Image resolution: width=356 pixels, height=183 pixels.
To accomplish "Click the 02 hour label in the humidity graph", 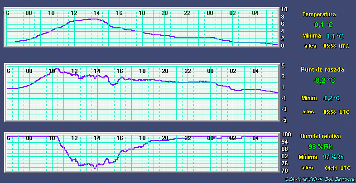I will (x=233, y=138).
